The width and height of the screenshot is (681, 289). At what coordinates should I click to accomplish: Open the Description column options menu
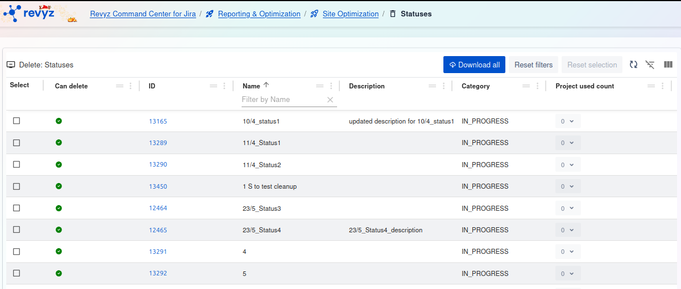444,86
